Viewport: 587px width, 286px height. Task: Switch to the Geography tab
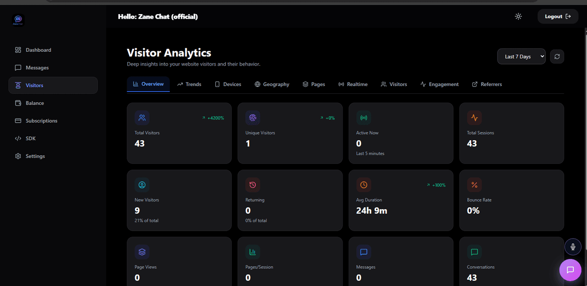[x=272, y=84]
